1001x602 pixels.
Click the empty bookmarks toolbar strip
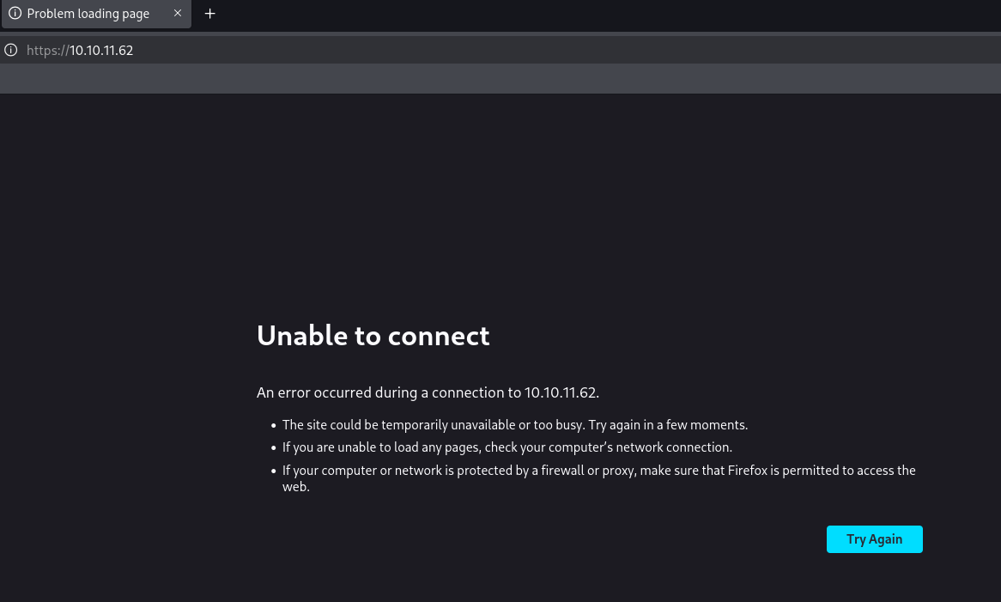(x=500, y=78)
